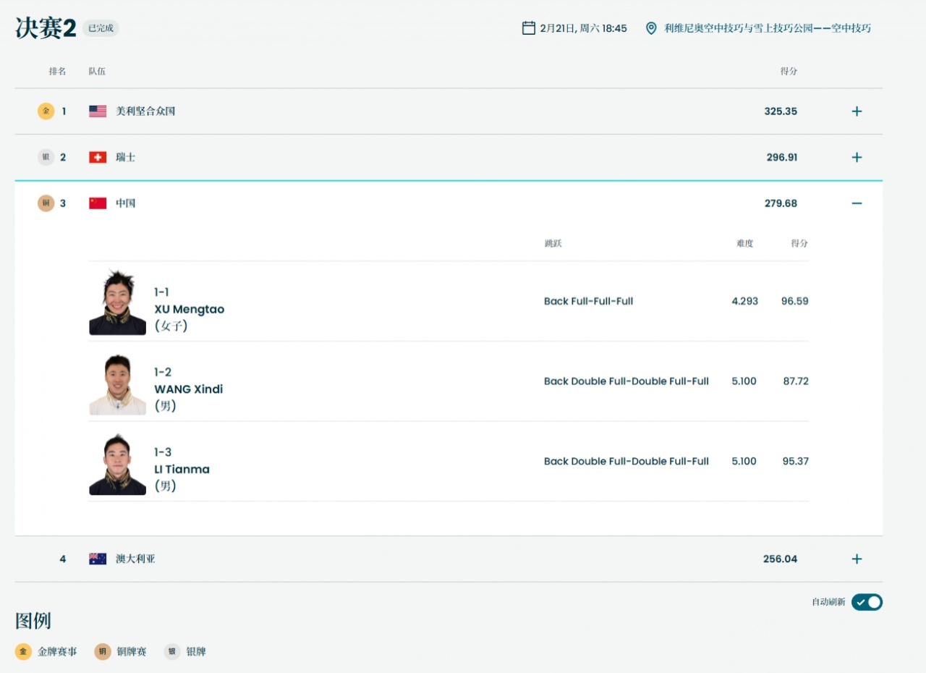Click the 得分 column header

(789, 71)
